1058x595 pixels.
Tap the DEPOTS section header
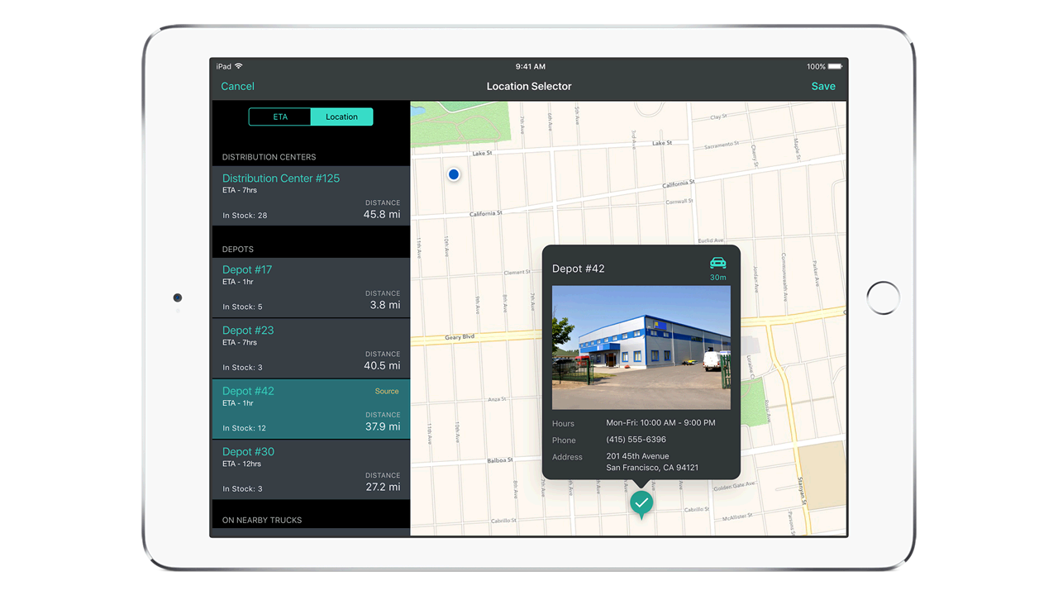pos(238,249)
